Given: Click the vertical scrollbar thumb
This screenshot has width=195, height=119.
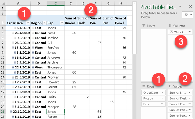Looking at the screenshot, I should (134, 30).
